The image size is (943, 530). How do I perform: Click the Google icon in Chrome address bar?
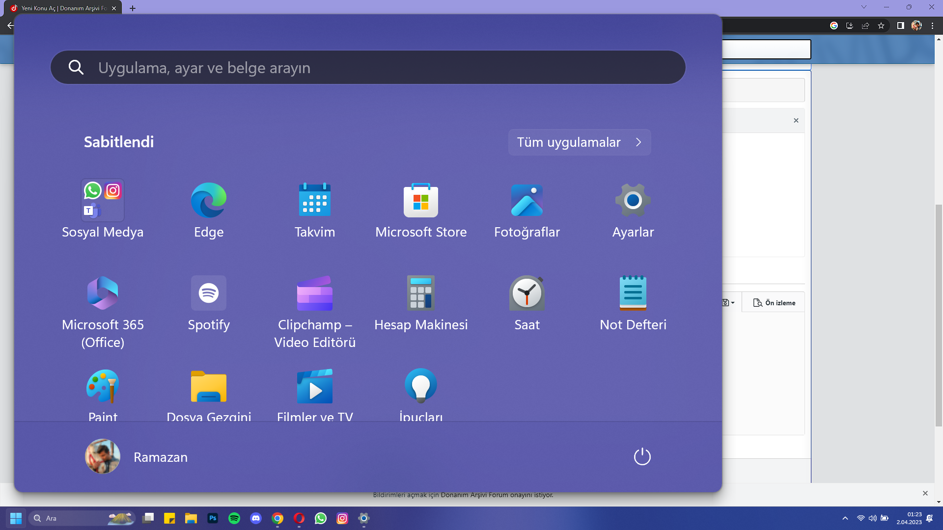(x=834, y=26)
